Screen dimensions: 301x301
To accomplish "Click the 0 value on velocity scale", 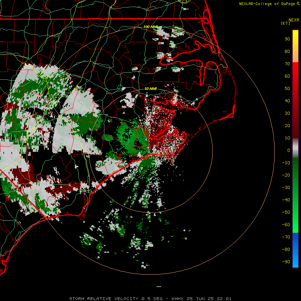I will [x=289, y=150].
